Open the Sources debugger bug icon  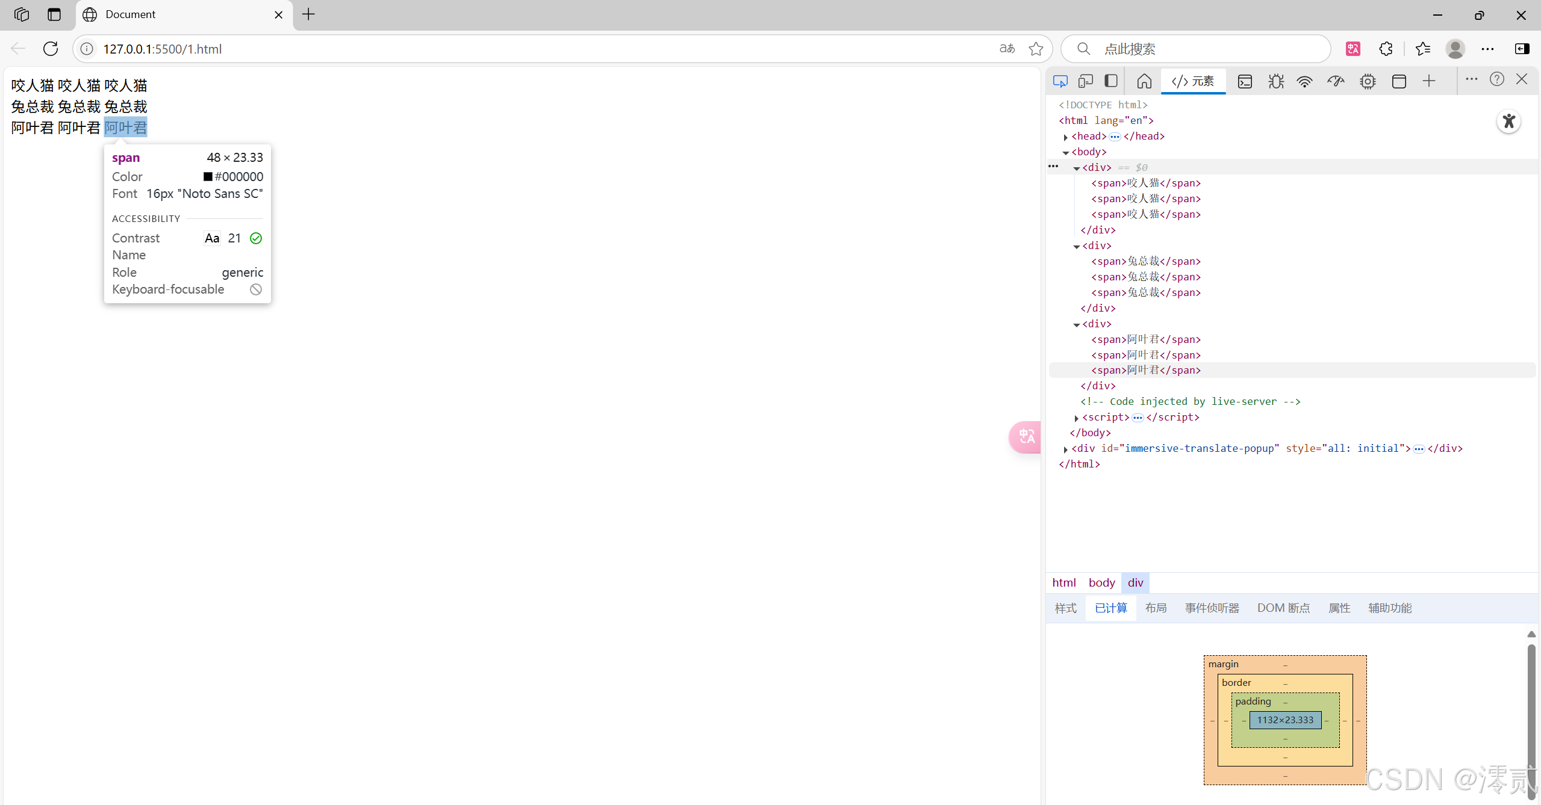pyautogui.click(x=1275, y=81)
